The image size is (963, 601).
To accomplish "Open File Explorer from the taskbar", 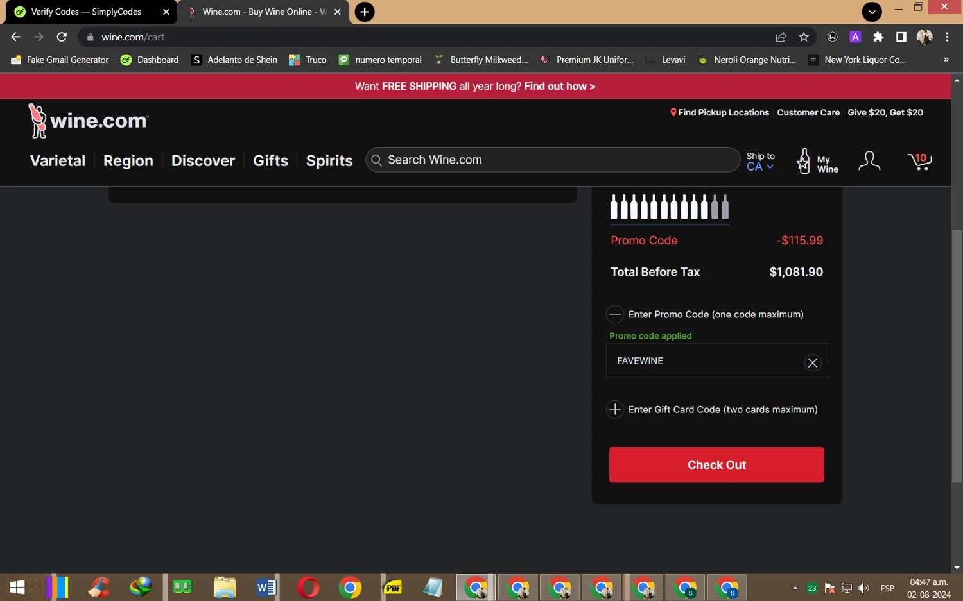I will [x=225, y=587].
